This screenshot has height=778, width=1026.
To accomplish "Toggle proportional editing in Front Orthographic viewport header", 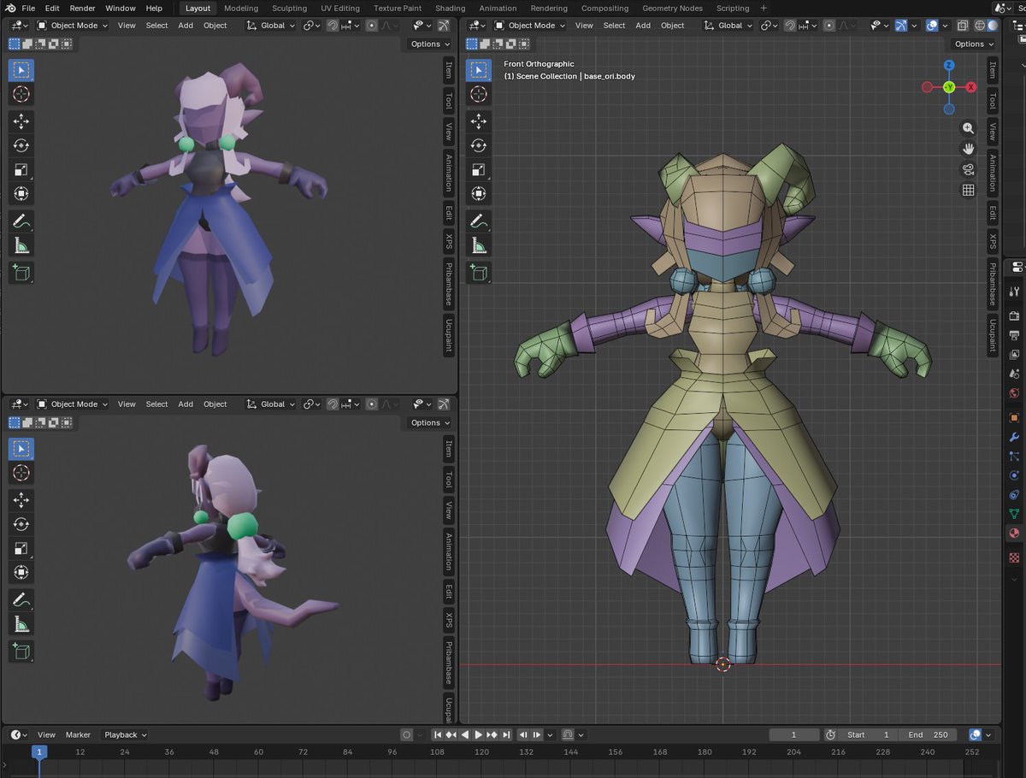I will 828,26.
